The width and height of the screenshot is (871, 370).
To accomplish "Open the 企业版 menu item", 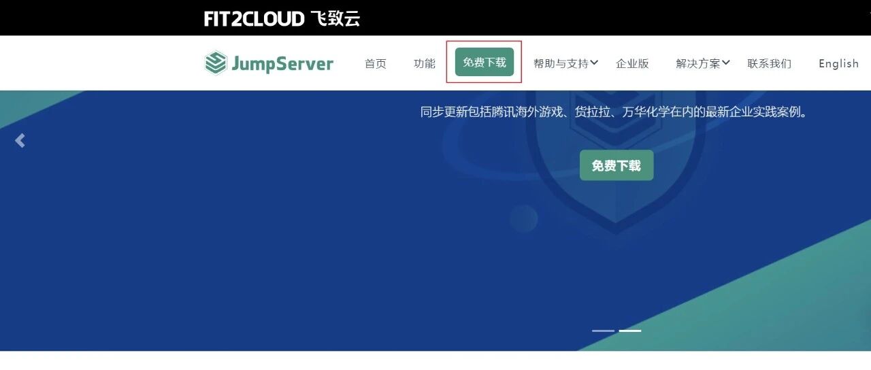I will click(x=632, y=63).
